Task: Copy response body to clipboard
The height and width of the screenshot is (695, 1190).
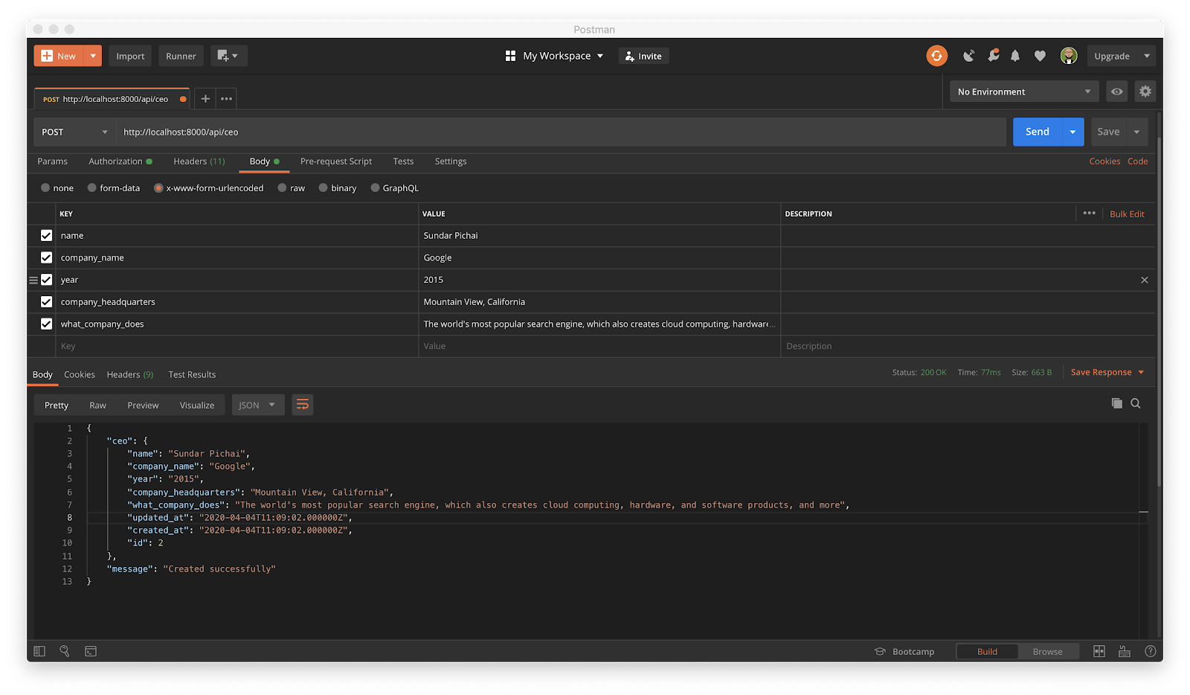Action: pos(1116,403)
